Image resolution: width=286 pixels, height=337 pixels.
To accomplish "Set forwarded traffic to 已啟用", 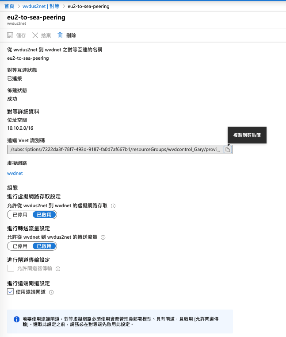I will pos(44,246).
